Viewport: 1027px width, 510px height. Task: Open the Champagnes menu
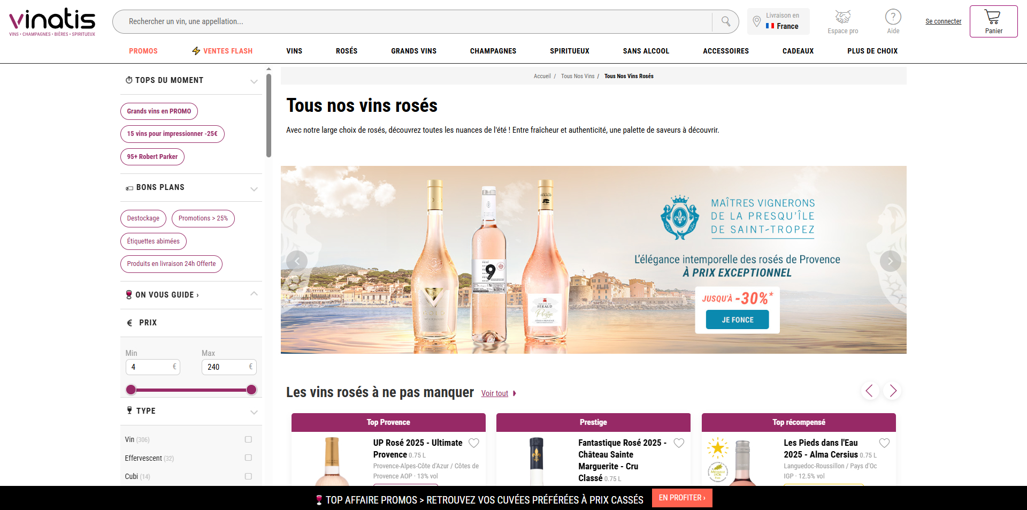click(x=493, y=51)
